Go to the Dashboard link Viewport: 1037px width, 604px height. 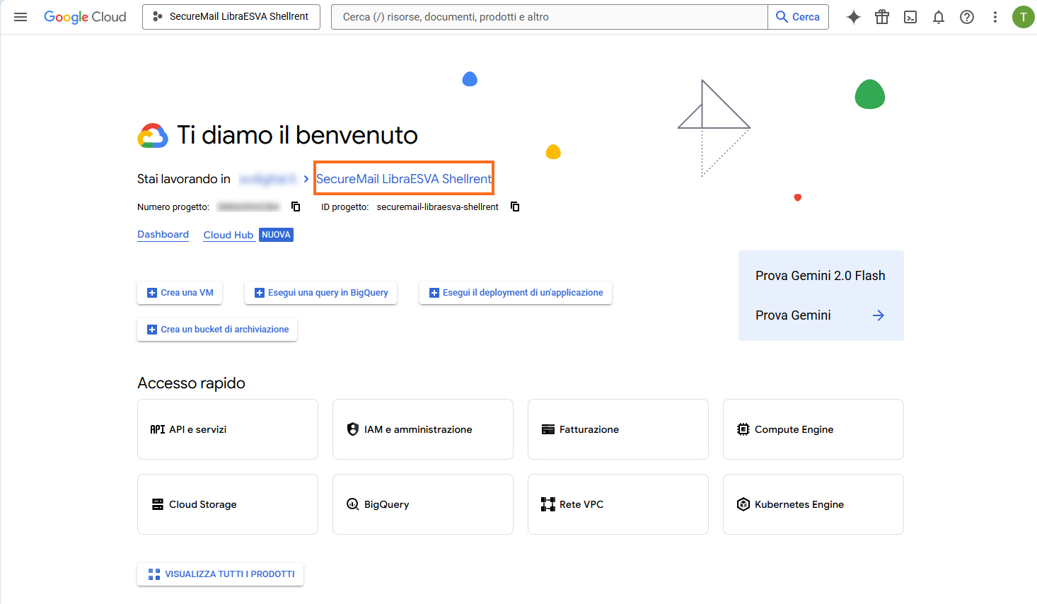163,235
